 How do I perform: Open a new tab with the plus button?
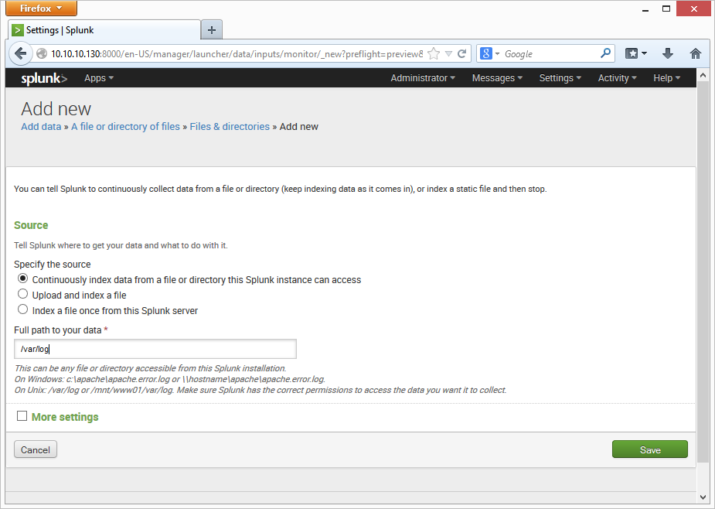[212, 30]
